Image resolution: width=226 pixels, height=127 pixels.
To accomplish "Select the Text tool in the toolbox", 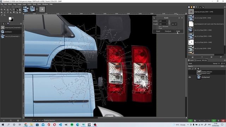I will click(20, 13).
